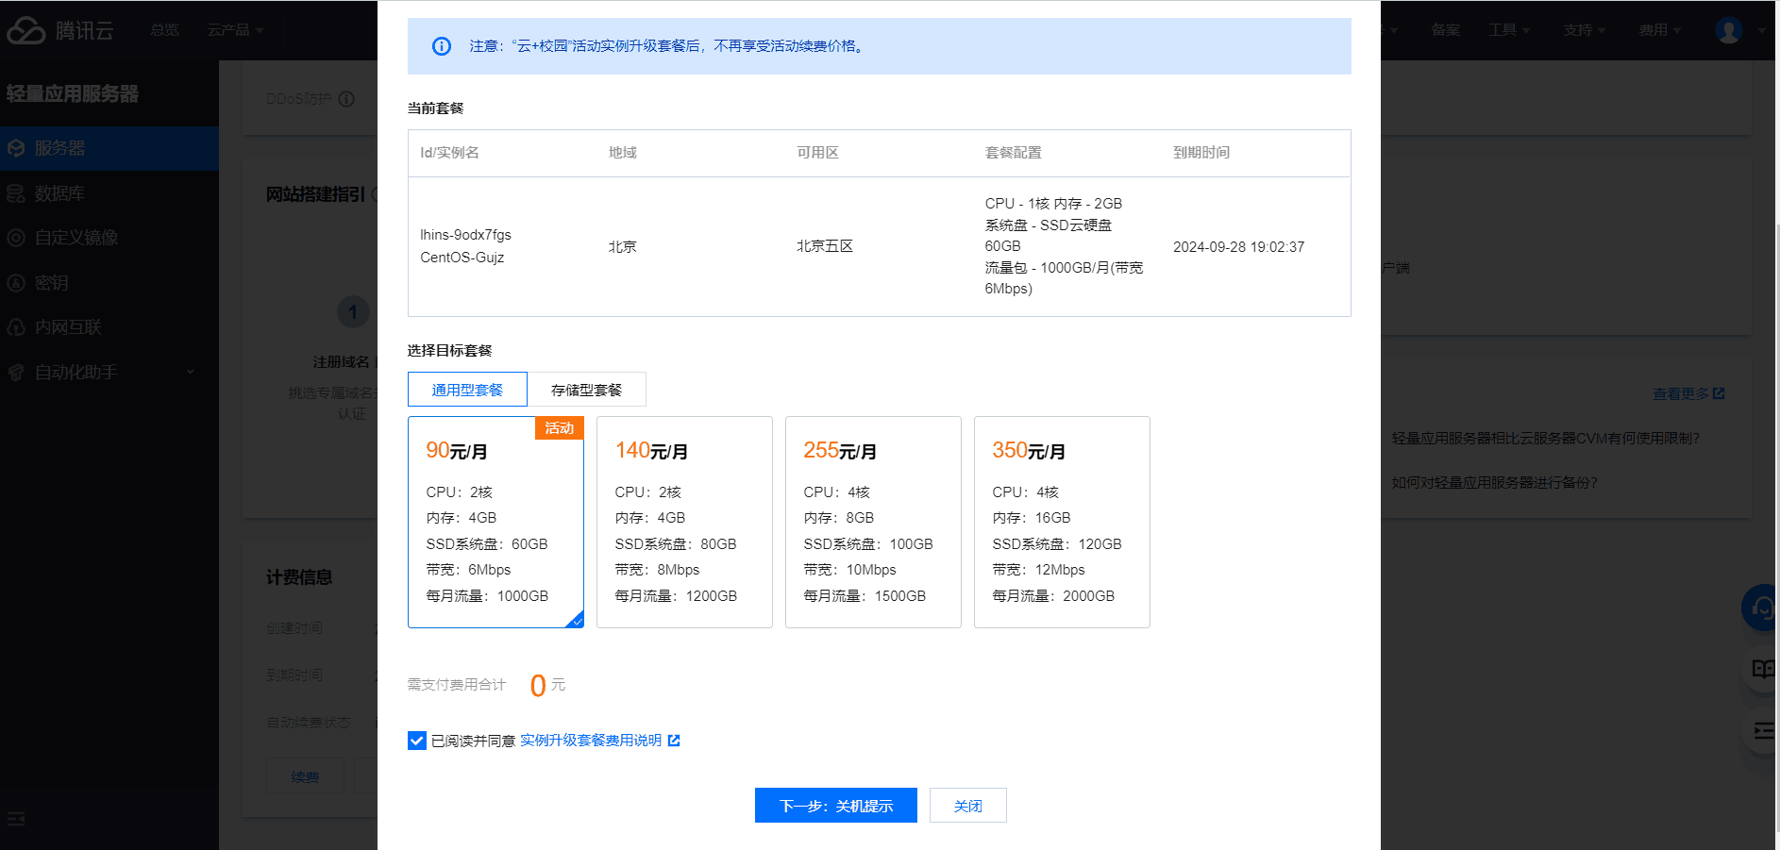Switch to the 通用型套餐 tab
This screenshot has height=850, width=1780.
[467, 390]
